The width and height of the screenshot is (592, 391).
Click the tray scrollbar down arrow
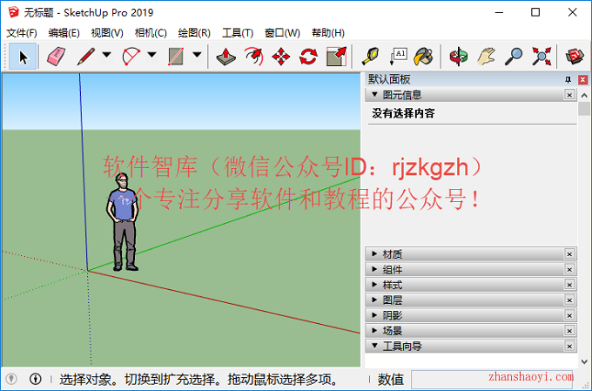[x=584, y=361]
